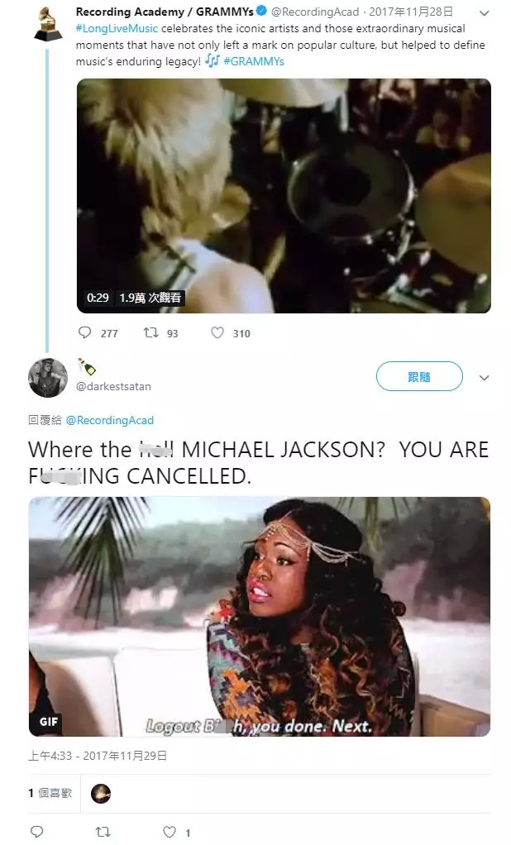Screen dimensions: 511x845
Task: Click the GRAMMYs gramophone avatar
Action: (x=48, y=22)
